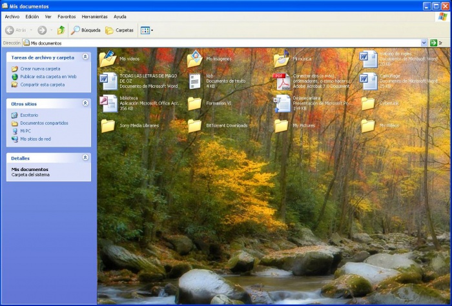
Task: Open the Mis imágenes folder icon
Action: tap(195, 59)
